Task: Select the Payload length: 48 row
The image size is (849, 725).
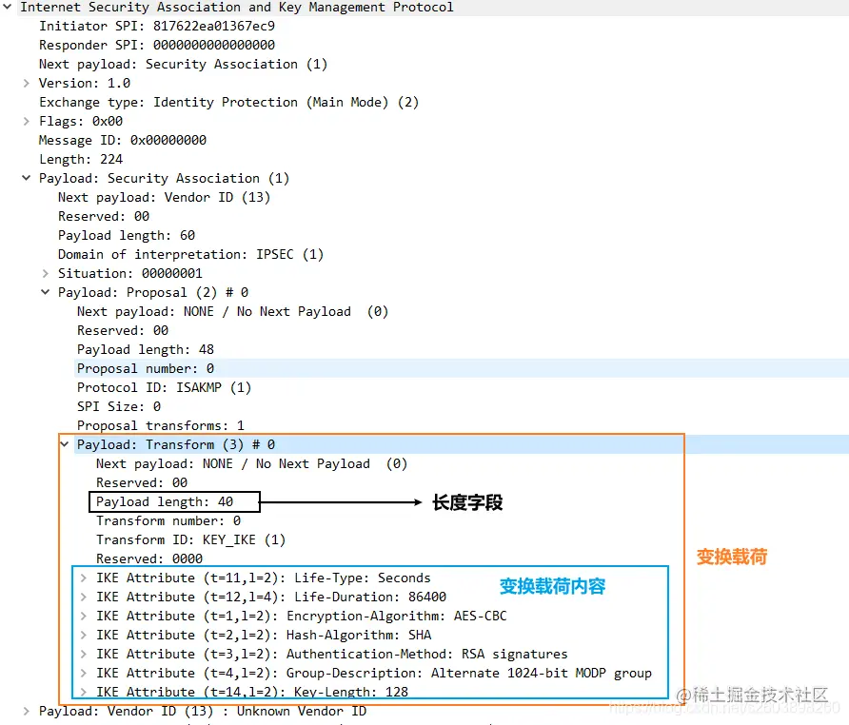Action: [x=146, y=349]
